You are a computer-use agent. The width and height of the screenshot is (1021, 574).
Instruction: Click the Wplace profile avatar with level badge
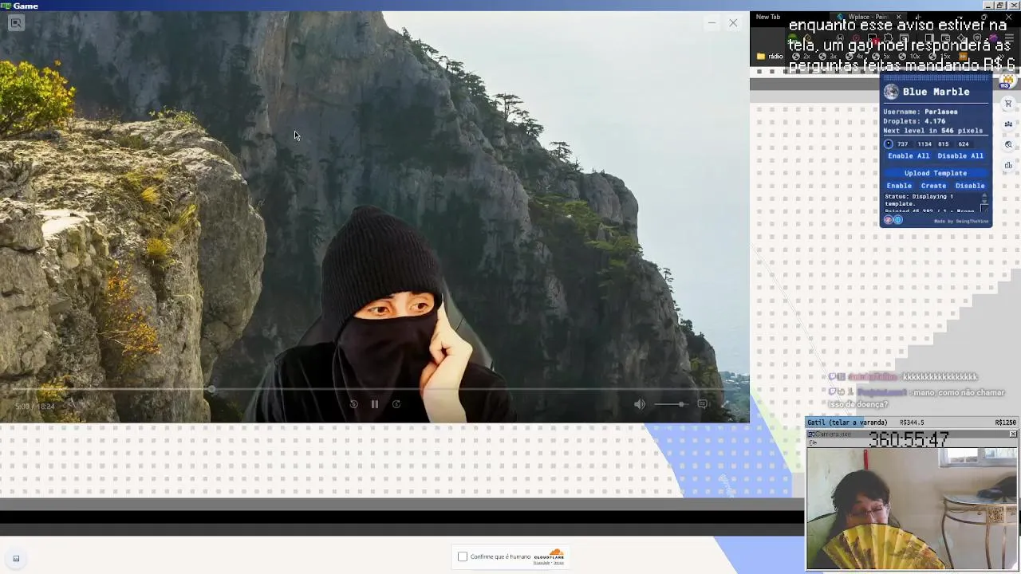click(x=1007, y=81)
